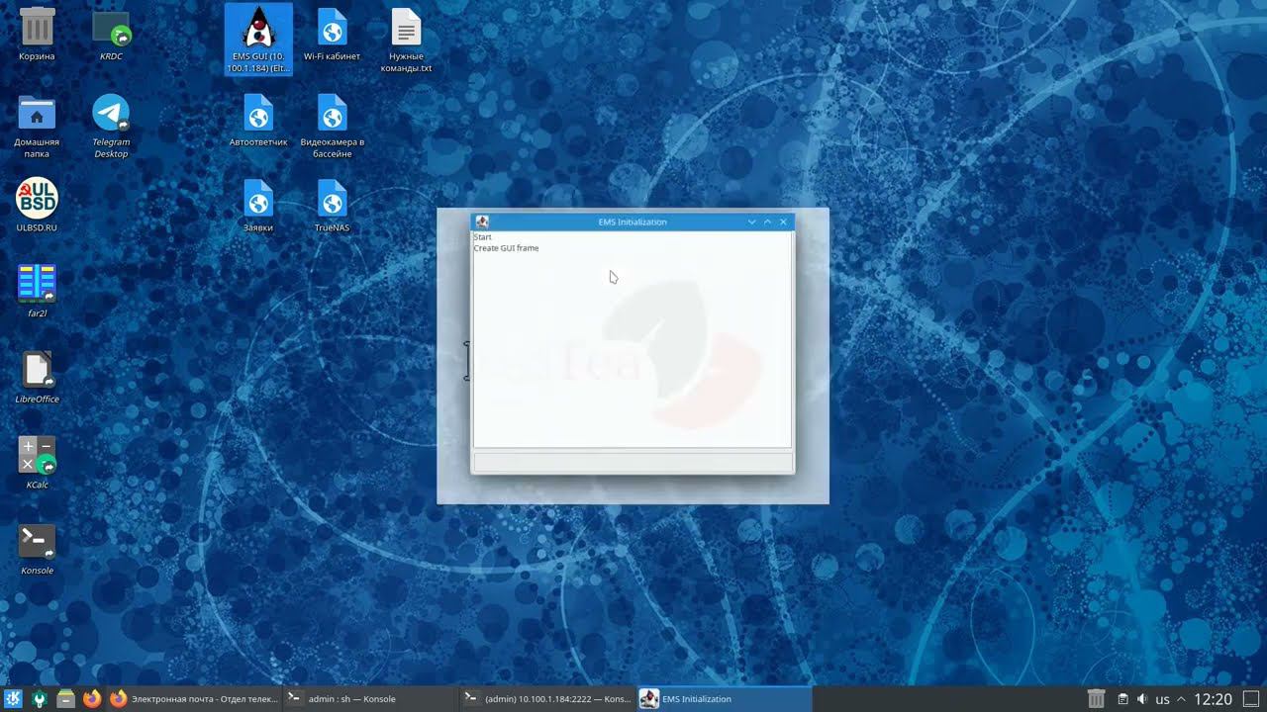
Task: Click the EMS Initialization window menu icon
Action: pos(482,222)
